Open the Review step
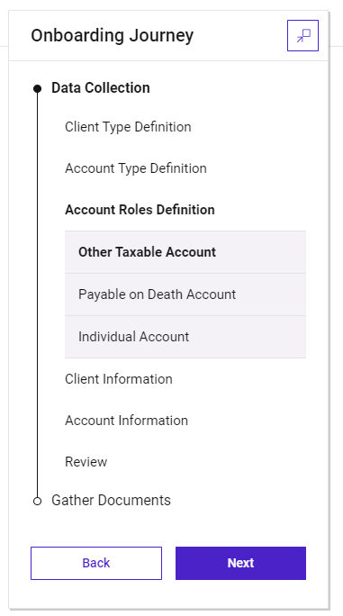The height and width of the screenshot is (616, 343). (86, 462)
